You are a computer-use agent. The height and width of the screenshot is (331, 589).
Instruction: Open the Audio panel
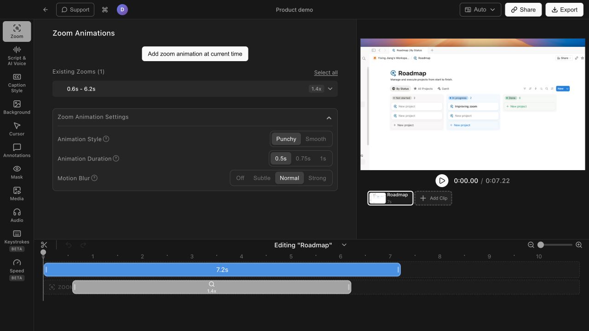coord(17,215)
